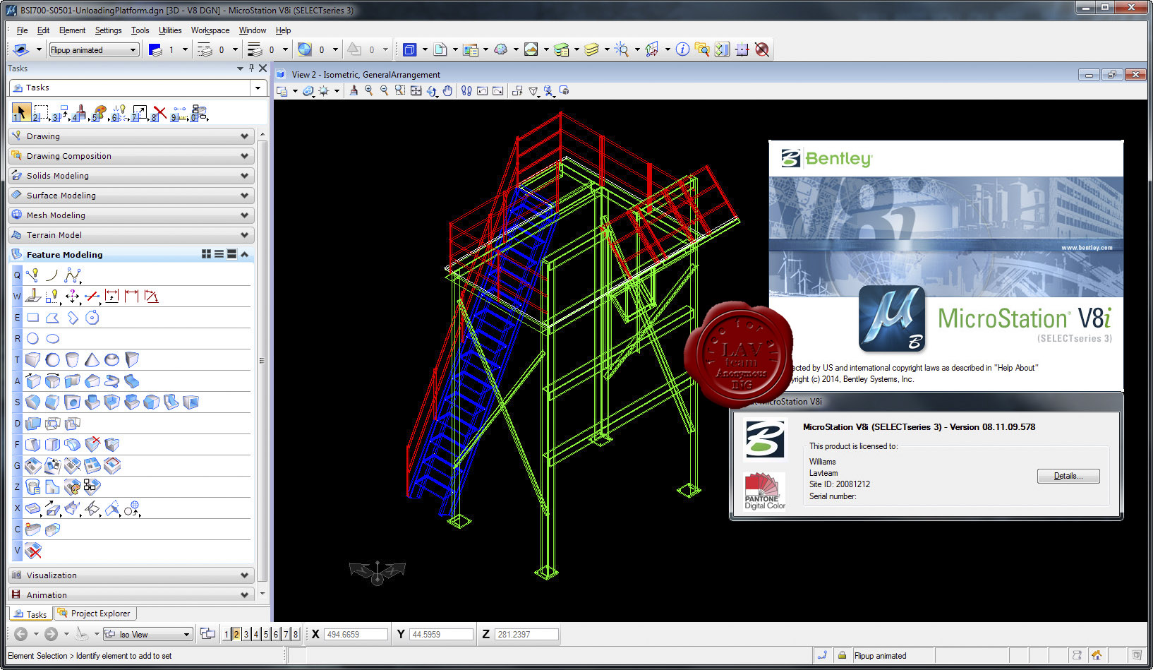Click the Rotate View tool
Viewport: 1153px width, 670px height.
click(432, 90)
